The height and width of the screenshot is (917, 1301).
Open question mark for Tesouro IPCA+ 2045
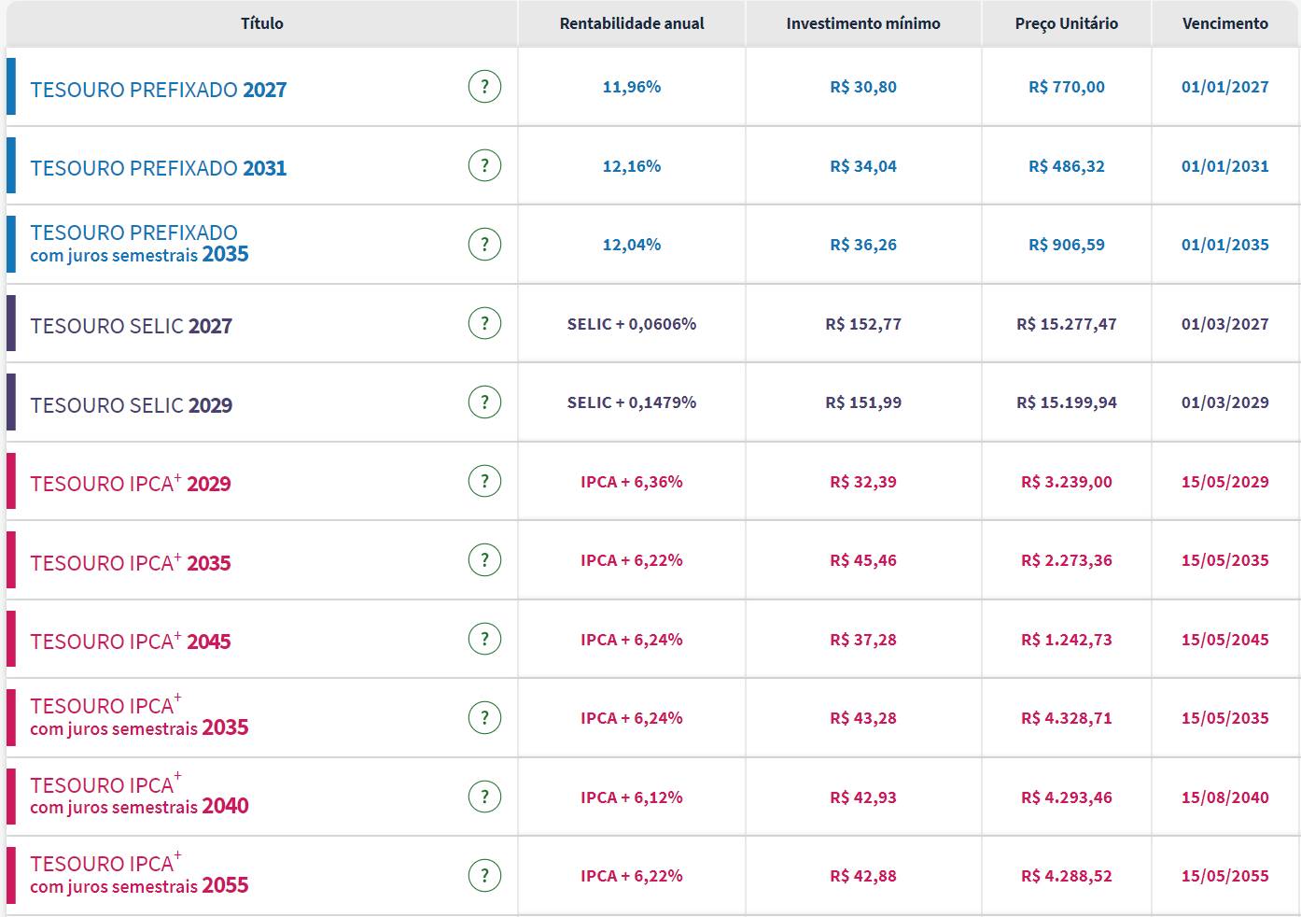point(483,640)
